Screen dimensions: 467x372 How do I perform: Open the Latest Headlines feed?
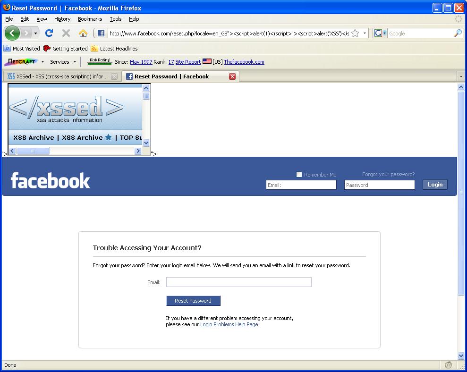[x=114, y=48]
